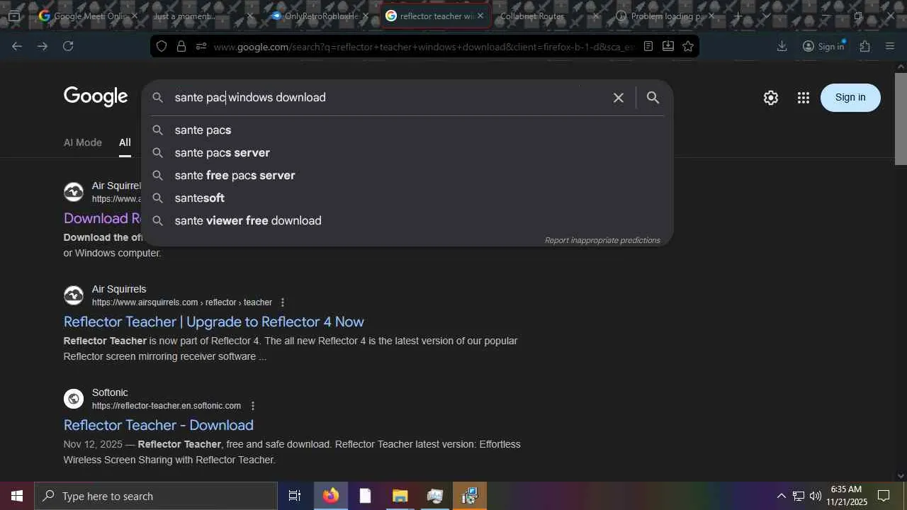Screen dimensions: 907x510
Task: Reload the current Google page
Action: coord(68,46)
